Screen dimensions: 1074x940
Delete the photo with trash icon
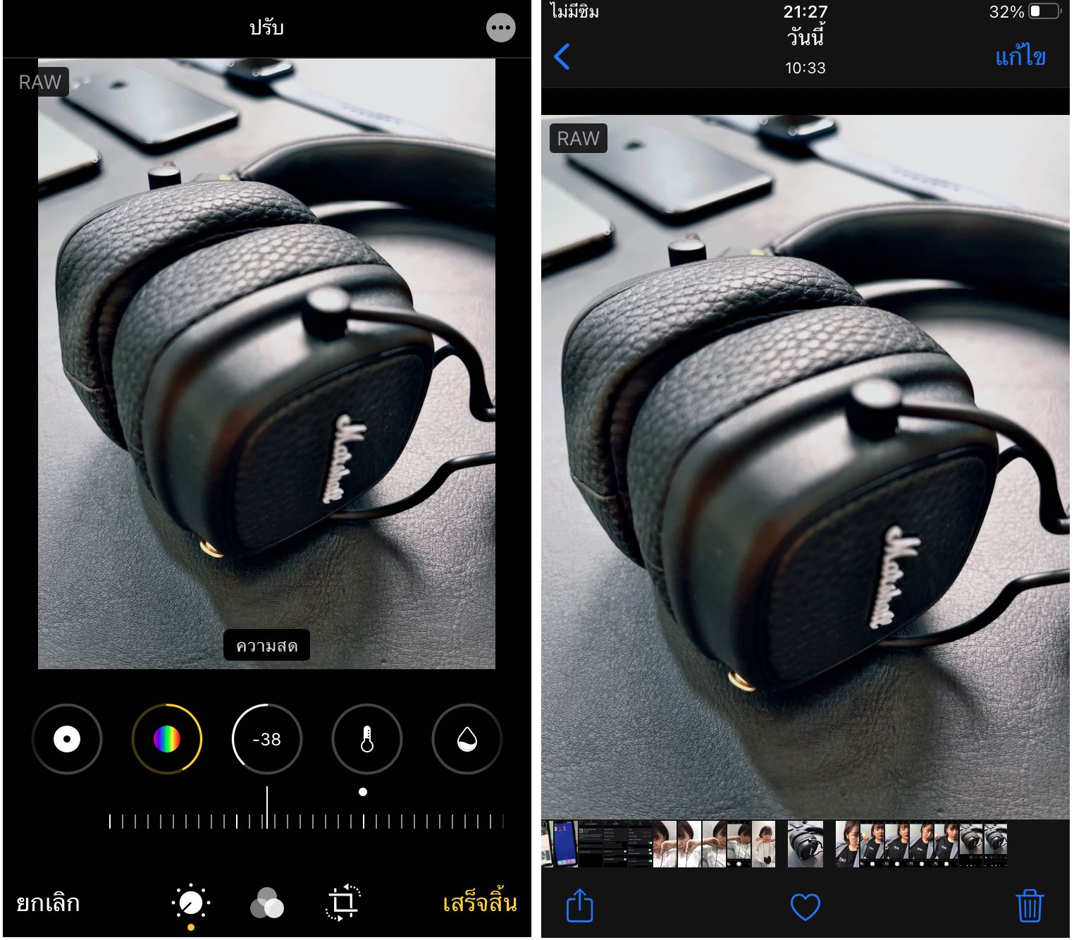point(1029,906)
